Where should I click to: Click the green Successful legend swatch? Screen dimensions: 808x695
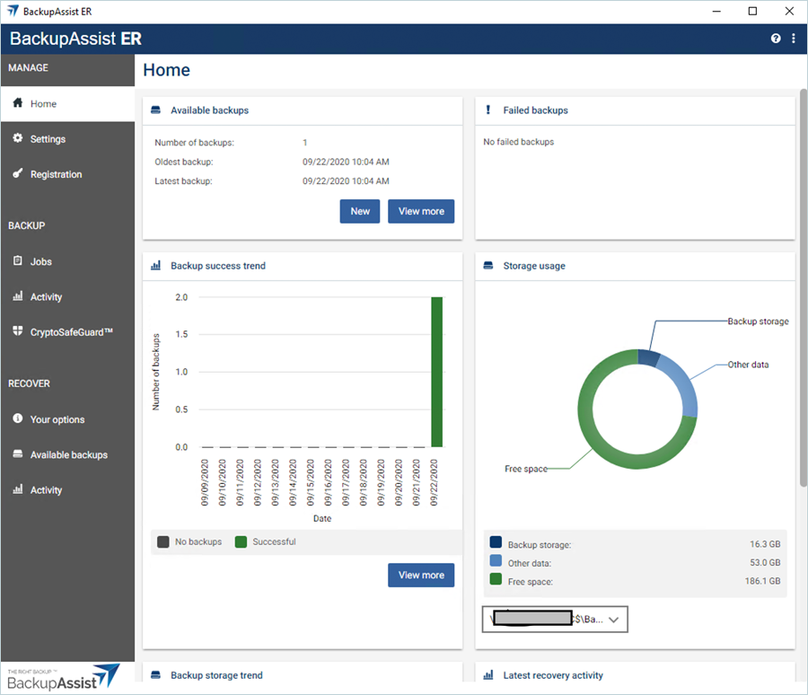tap(241, 541)
